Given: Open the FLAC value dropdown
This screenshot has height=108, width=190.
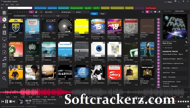Looking at the screenshot, I should pos(62,16).
